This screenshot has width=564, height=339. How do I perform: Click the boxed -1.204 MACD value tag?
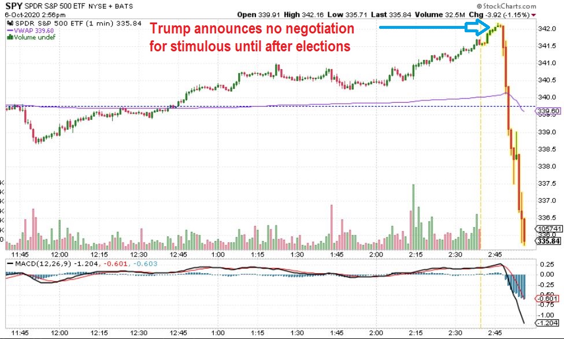coord(547,323)
